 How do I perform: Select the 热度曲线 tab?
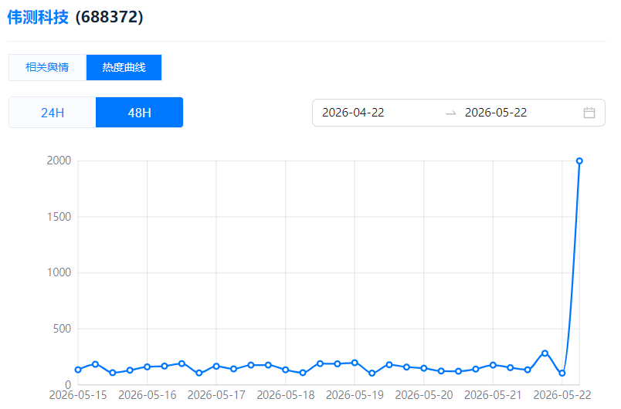(x=124, y=68)
